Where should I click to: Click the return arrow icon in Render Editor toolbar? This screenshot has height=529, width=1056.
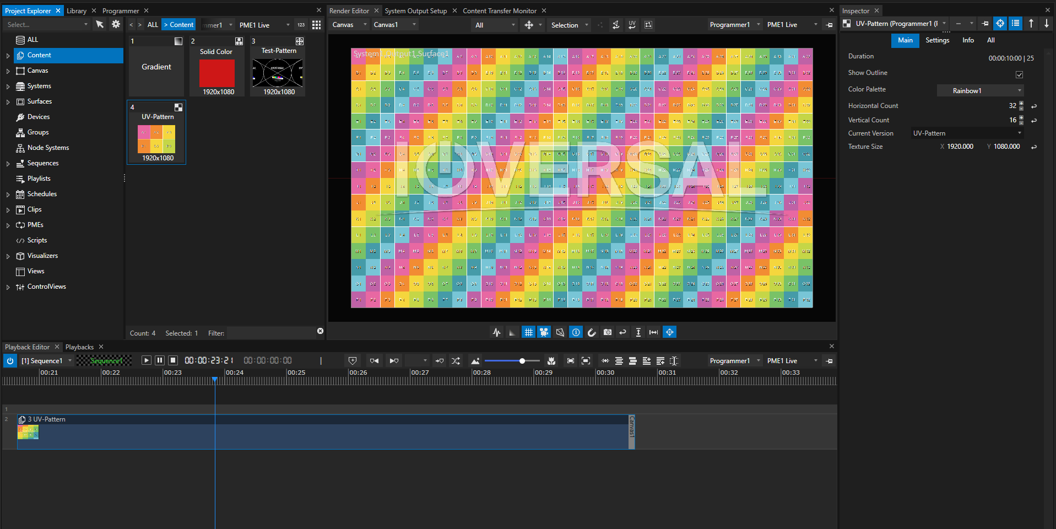tap(623, 332)
